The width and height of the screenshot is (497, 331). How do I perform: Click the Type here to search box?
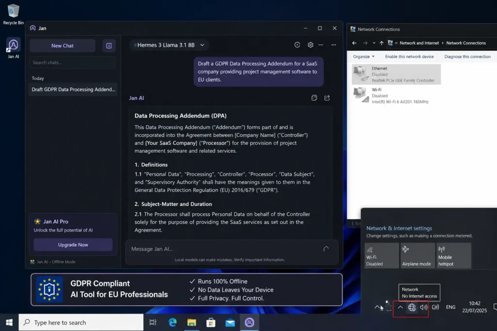click(81, 322)
